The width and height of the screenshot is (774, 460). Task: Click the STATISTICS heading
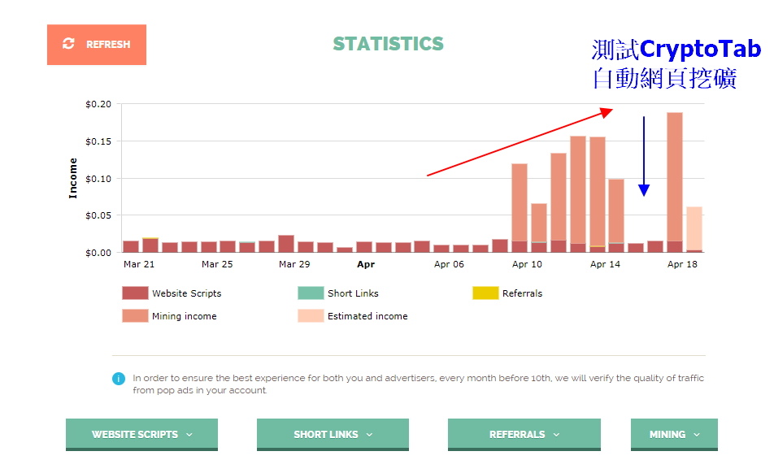pos(388,44)
